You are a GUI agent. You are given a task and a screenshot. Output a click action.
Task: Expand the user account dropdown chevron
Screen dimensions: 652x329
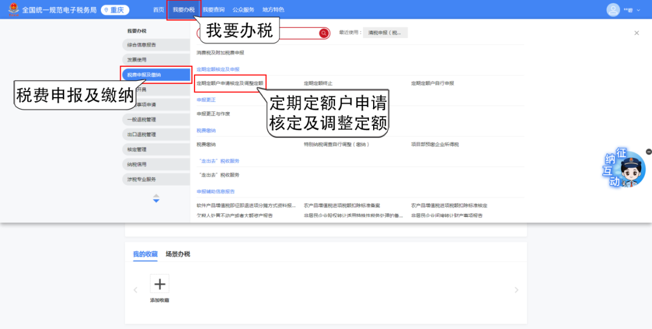click(x=639, y=10)
